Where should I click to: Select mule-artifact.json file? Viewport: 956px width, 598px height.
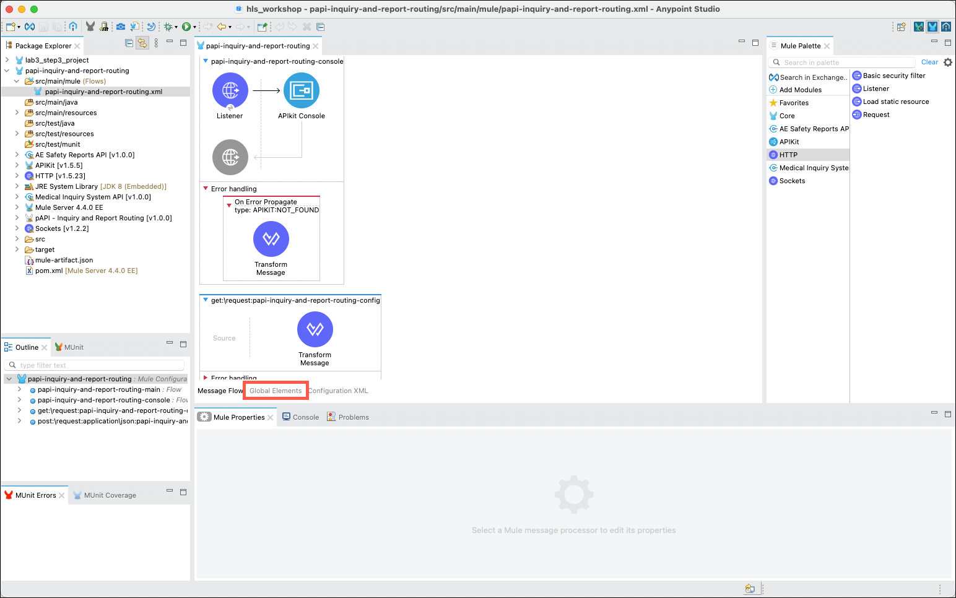[x=59, y=260]
